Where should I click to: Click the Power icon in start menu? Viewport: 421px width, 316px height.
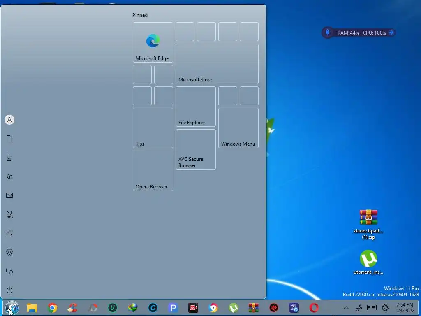tap(9, 290)
